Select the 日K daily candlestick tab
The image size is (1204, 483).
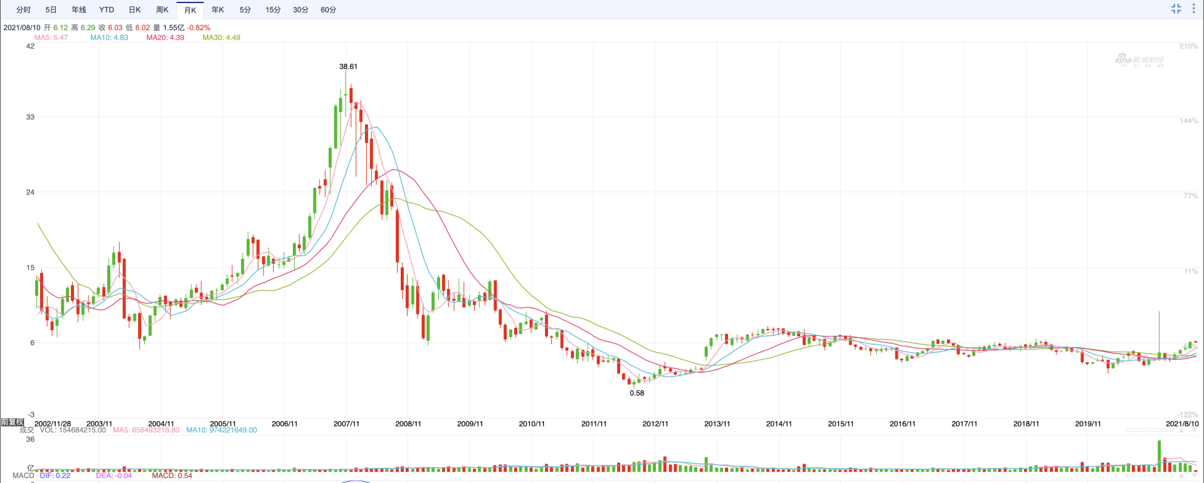point(134,10)
